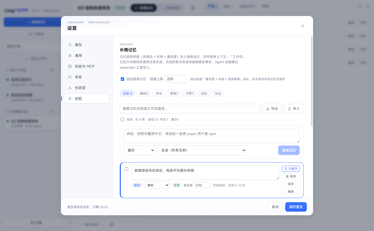Select the 记忆 sidebar item

pyautogui.click(x=87, y=99)
